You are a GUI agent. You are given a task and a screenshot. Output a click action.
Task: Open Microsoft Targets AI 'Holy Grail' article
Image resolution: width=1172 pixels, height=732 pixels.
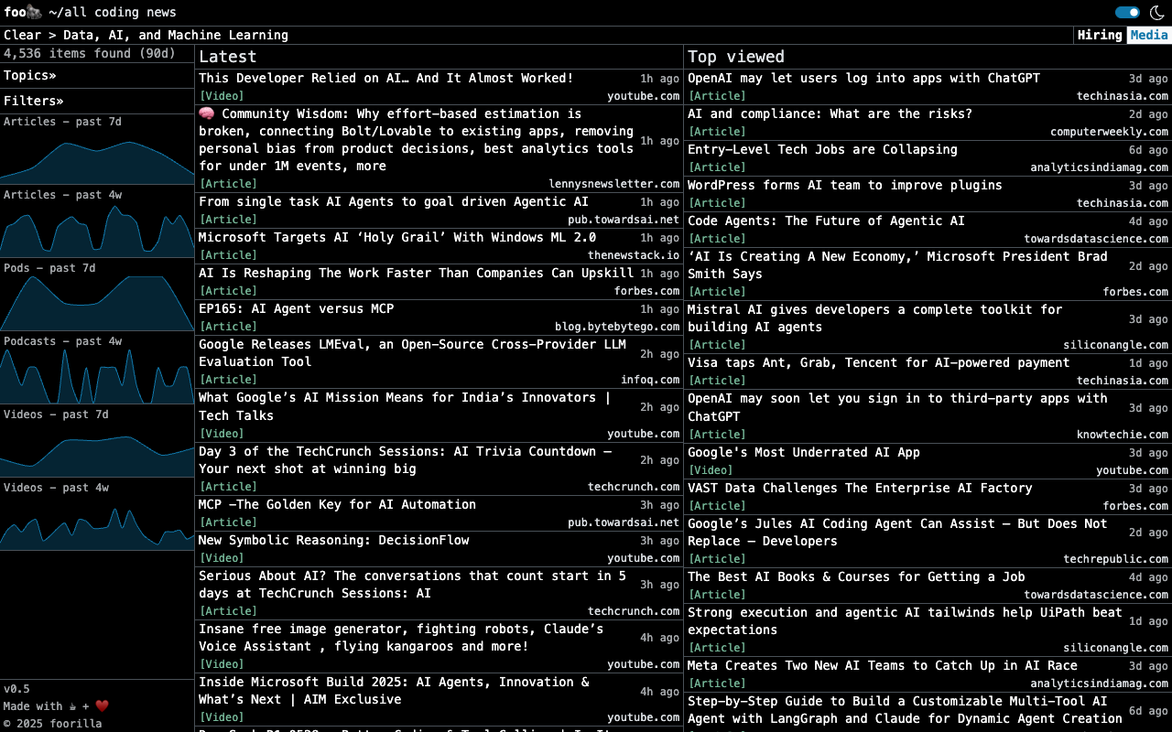tap(397, 237)
